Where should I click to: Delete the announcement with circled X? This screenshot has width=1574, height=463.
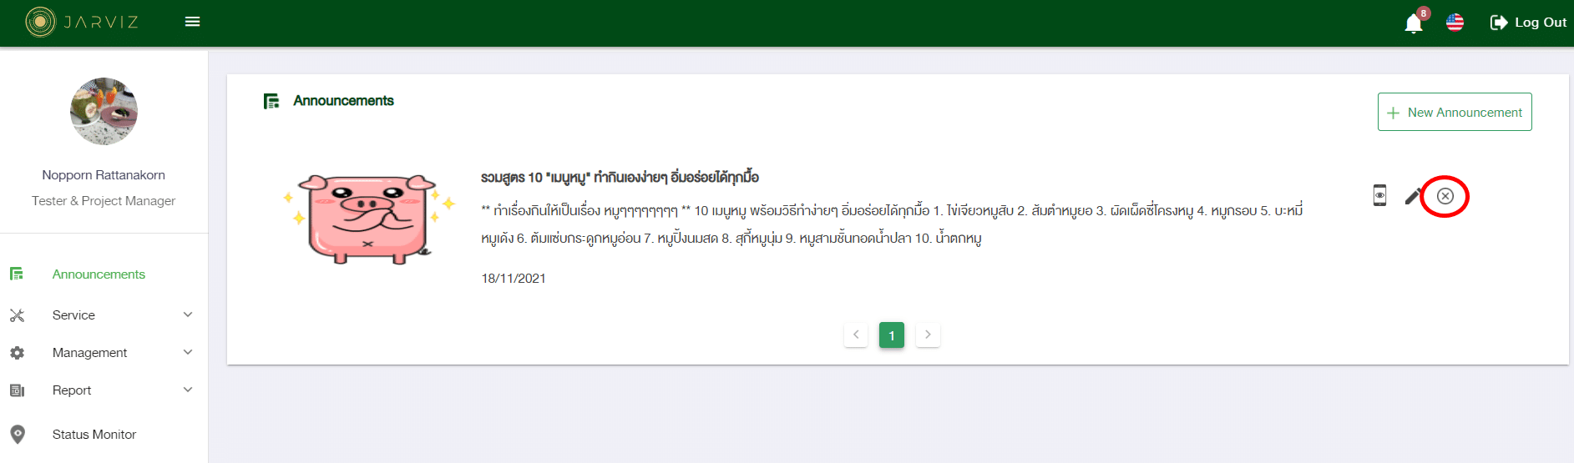(1445, 196)
